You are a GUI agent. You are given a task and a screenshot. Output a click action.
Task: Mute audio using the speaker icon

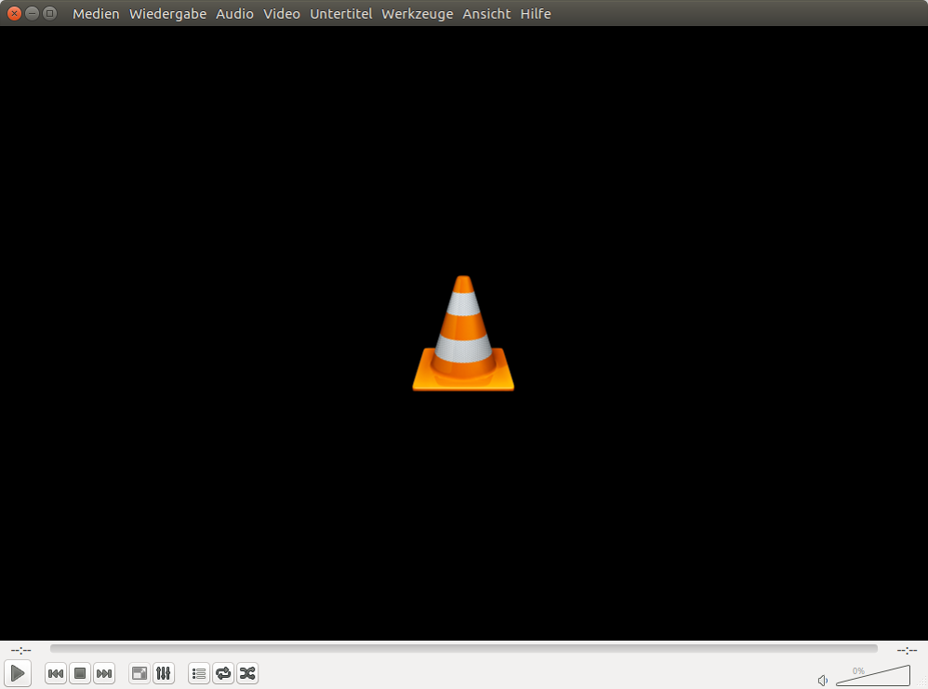coord(823,680)
